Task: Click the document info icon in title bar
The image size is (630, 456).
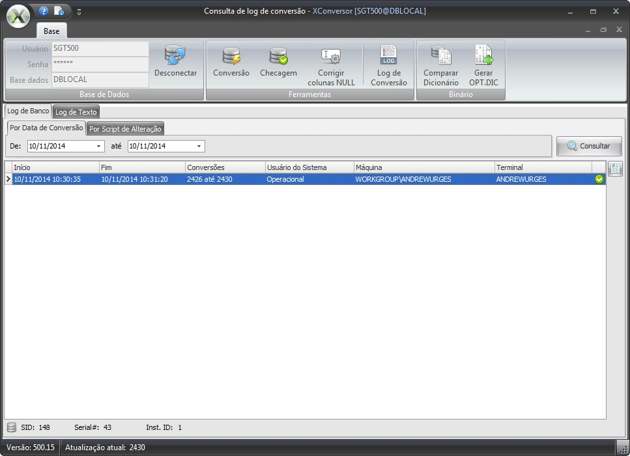Action: (x=59, y=11)
